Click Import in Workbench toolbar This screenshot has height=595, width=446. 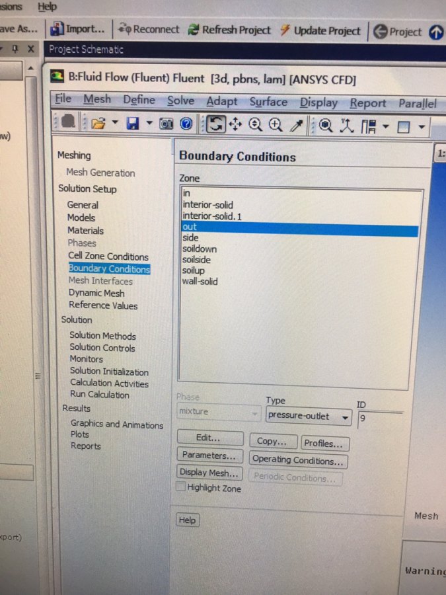pos(77,29)
